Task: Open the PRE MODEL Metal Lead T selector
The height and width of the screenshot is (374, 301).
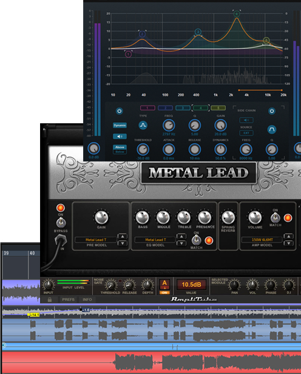Action: tap(96, 240)
